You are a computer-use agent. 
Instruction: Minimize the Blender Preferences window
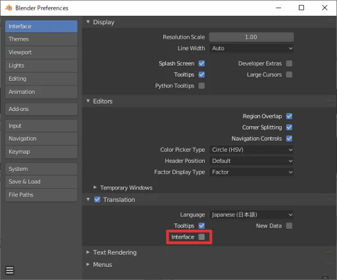click(x=278, y=8)
